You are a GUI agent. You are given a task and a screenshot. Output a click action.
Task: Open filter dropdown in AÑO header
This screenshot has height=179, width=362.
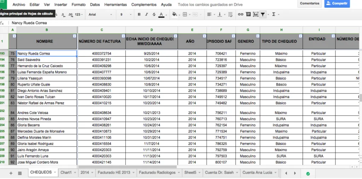coord(204,36)
